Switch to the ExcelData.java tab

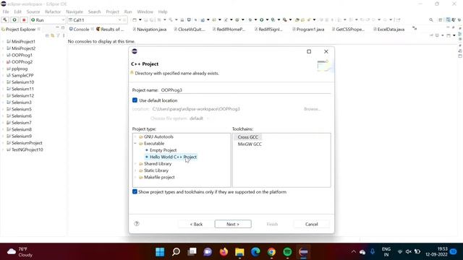pyautogui.click(x=388, y=29)
